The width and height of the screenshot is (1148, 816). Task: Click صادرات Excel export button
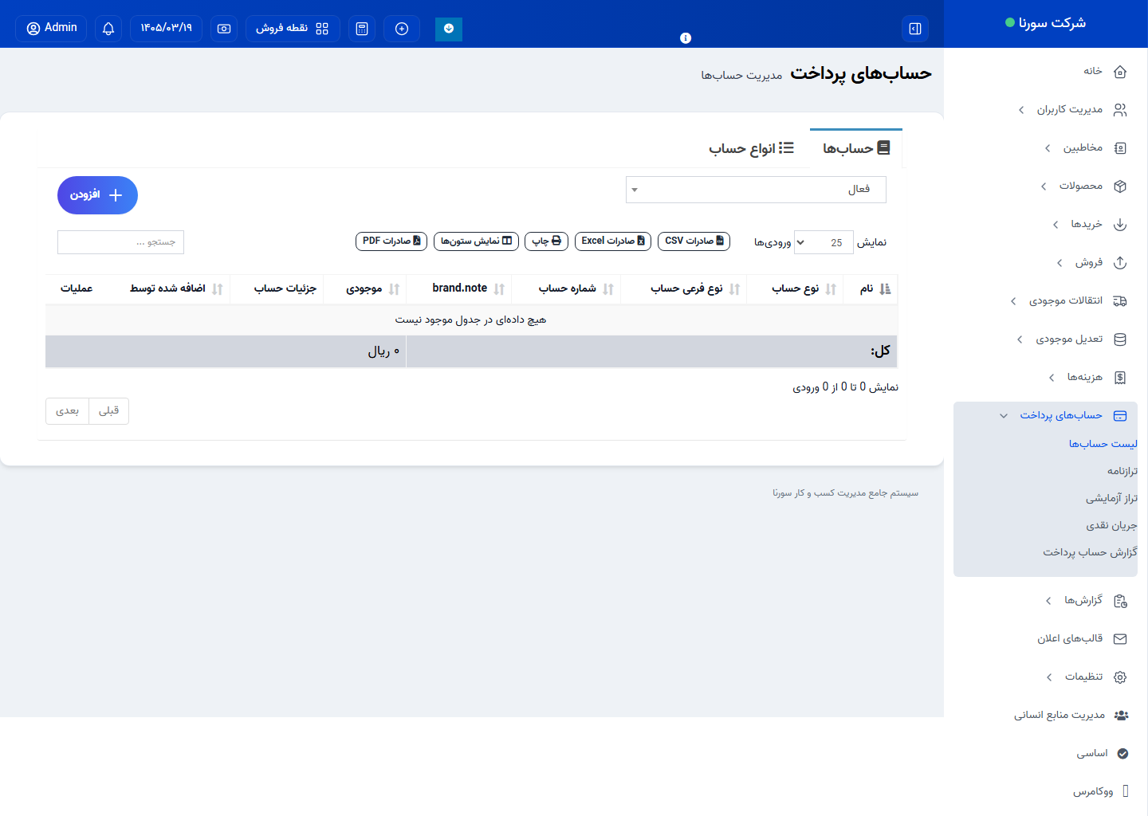pos(613,241)
